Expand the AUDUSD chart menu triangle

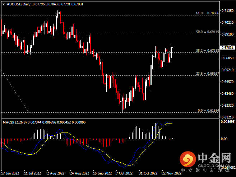4,4
